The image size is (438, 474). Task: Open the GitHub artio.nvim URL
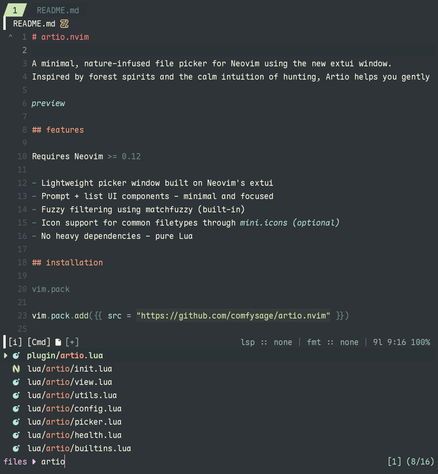pos(233,316)
